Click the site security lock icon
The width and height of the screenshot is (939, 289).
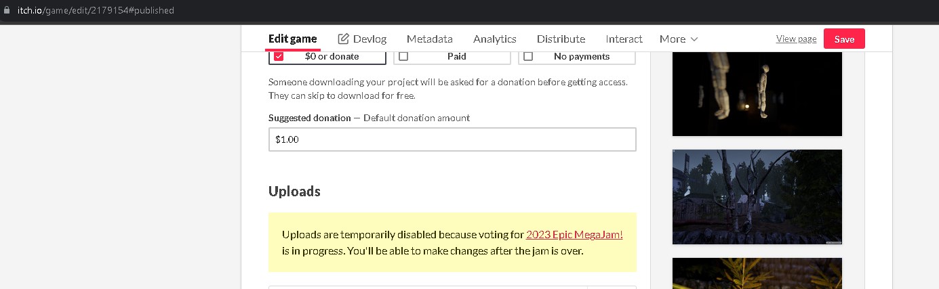click(6, 10)
